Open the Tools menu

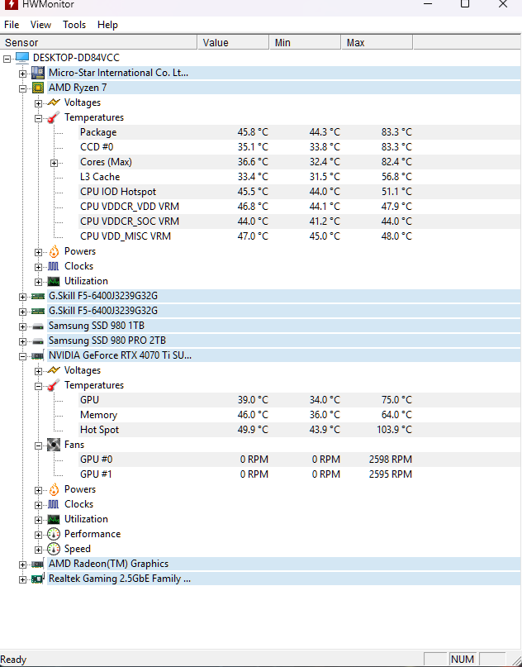click(74, 25)
